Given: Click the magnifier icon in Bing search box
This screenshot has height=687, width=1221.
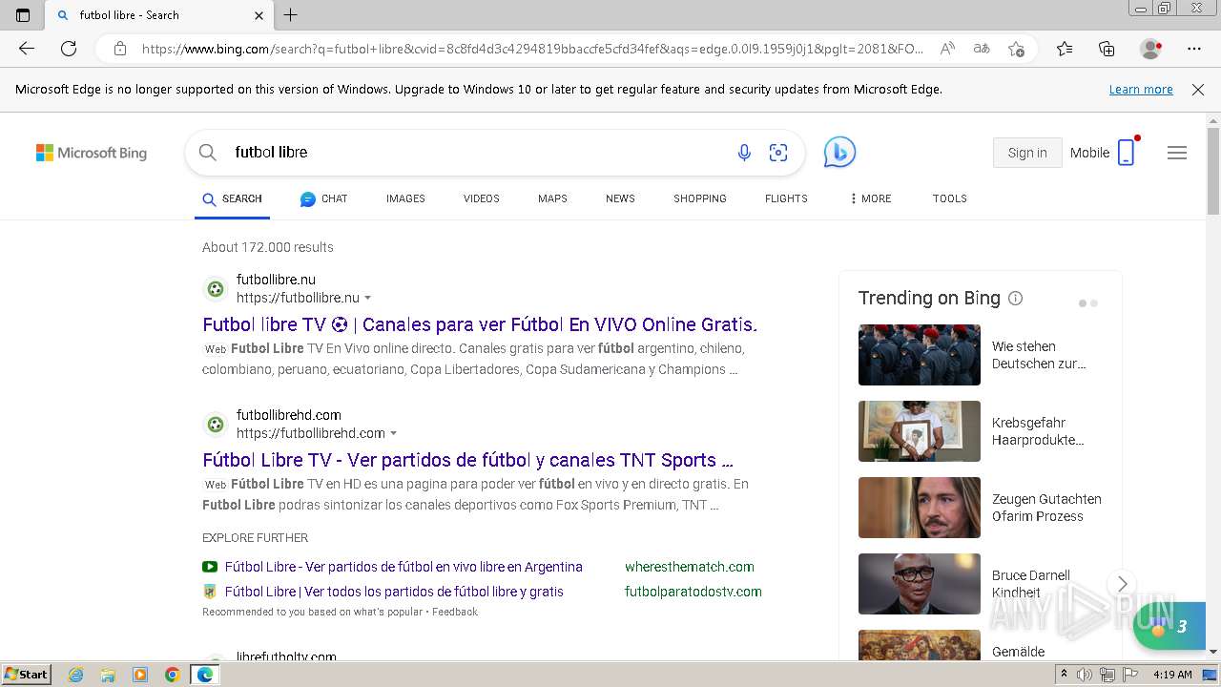Looking at the screenshot, I should coord(207,152).
